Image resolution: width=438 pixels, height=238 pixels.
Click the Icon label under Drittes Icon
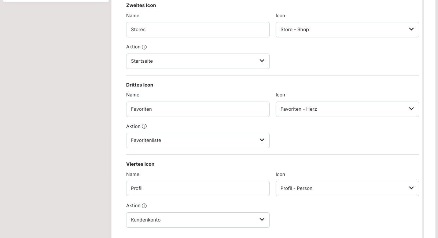(280, 95)
